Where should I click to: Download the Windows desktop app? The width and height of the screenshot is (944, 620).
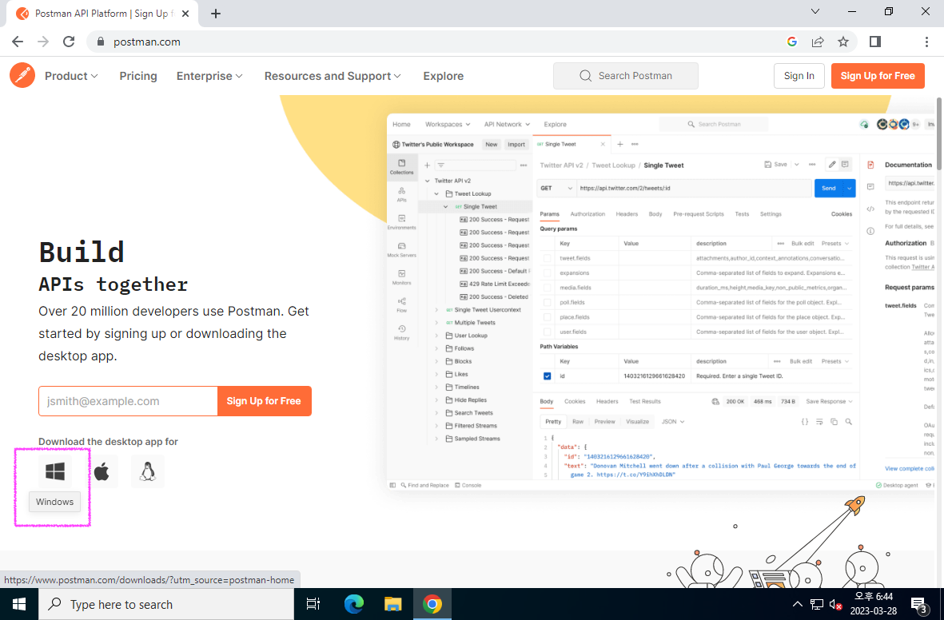coord(55,471)
